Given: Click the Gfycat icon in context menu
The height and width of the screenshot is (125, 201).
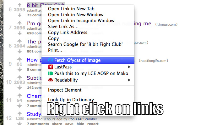Looking at the screenshot, I should click(51, 60).
